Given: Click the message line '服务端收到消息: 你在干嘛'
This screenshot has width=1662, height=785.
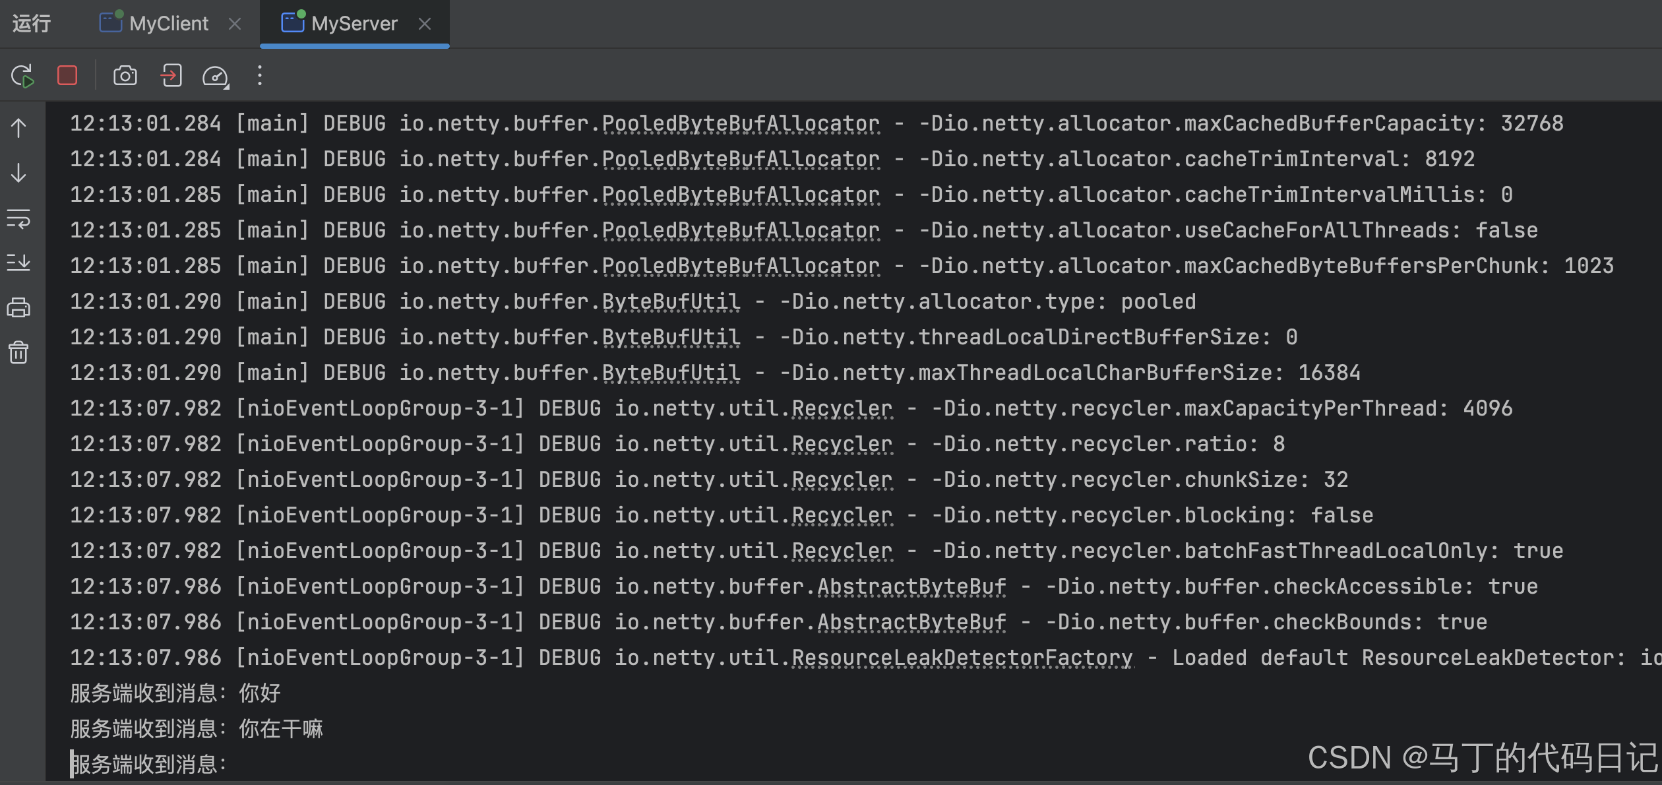Looking at the screenshot, I should pos(197,729).
